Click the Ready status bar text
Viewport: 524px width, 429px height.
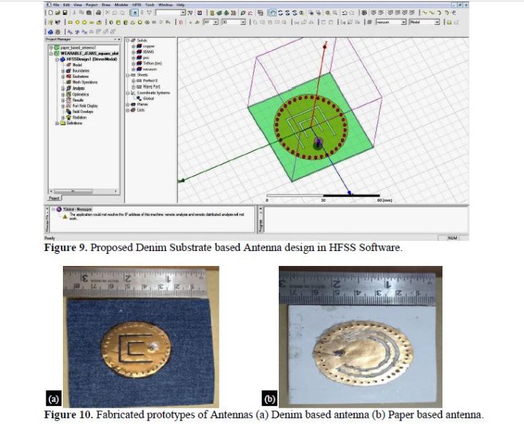(50, 238)
